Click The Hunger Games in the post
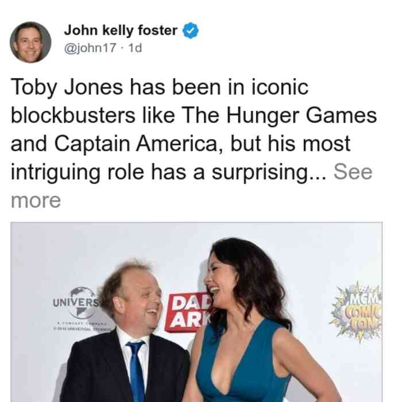402x402 pixels. [279, 116]
